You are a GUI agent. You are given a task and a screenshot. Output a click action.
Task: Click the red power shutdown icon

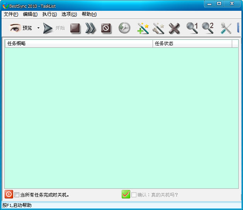point(9,194)
